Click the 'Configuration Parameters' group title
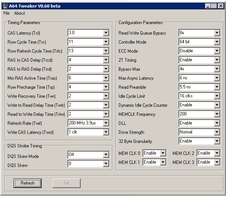 [x=141, y=23]
